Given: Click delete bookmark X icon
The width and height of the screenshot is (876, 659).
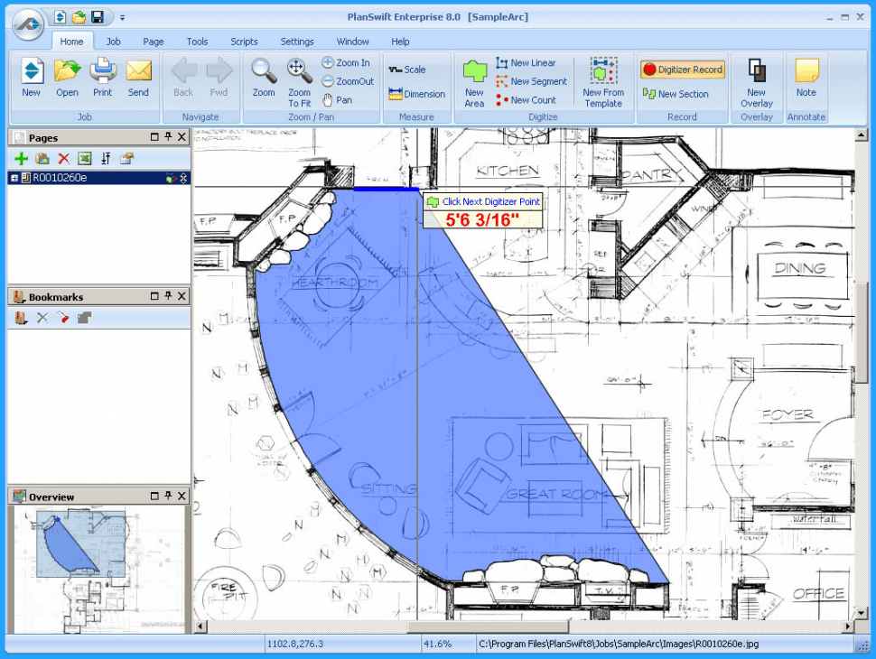Looking at the screenshot, I should click(x=42, y=318).
